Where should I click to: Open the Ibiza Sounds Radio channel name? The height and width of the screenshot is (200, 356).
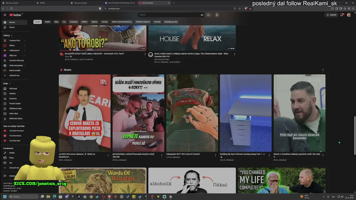coord(162,59)
